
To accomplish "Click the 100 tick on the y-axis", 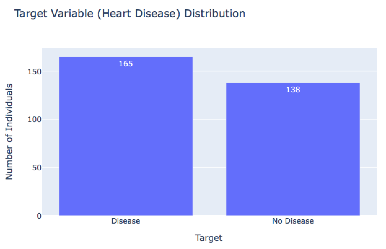I will point(35,120).
